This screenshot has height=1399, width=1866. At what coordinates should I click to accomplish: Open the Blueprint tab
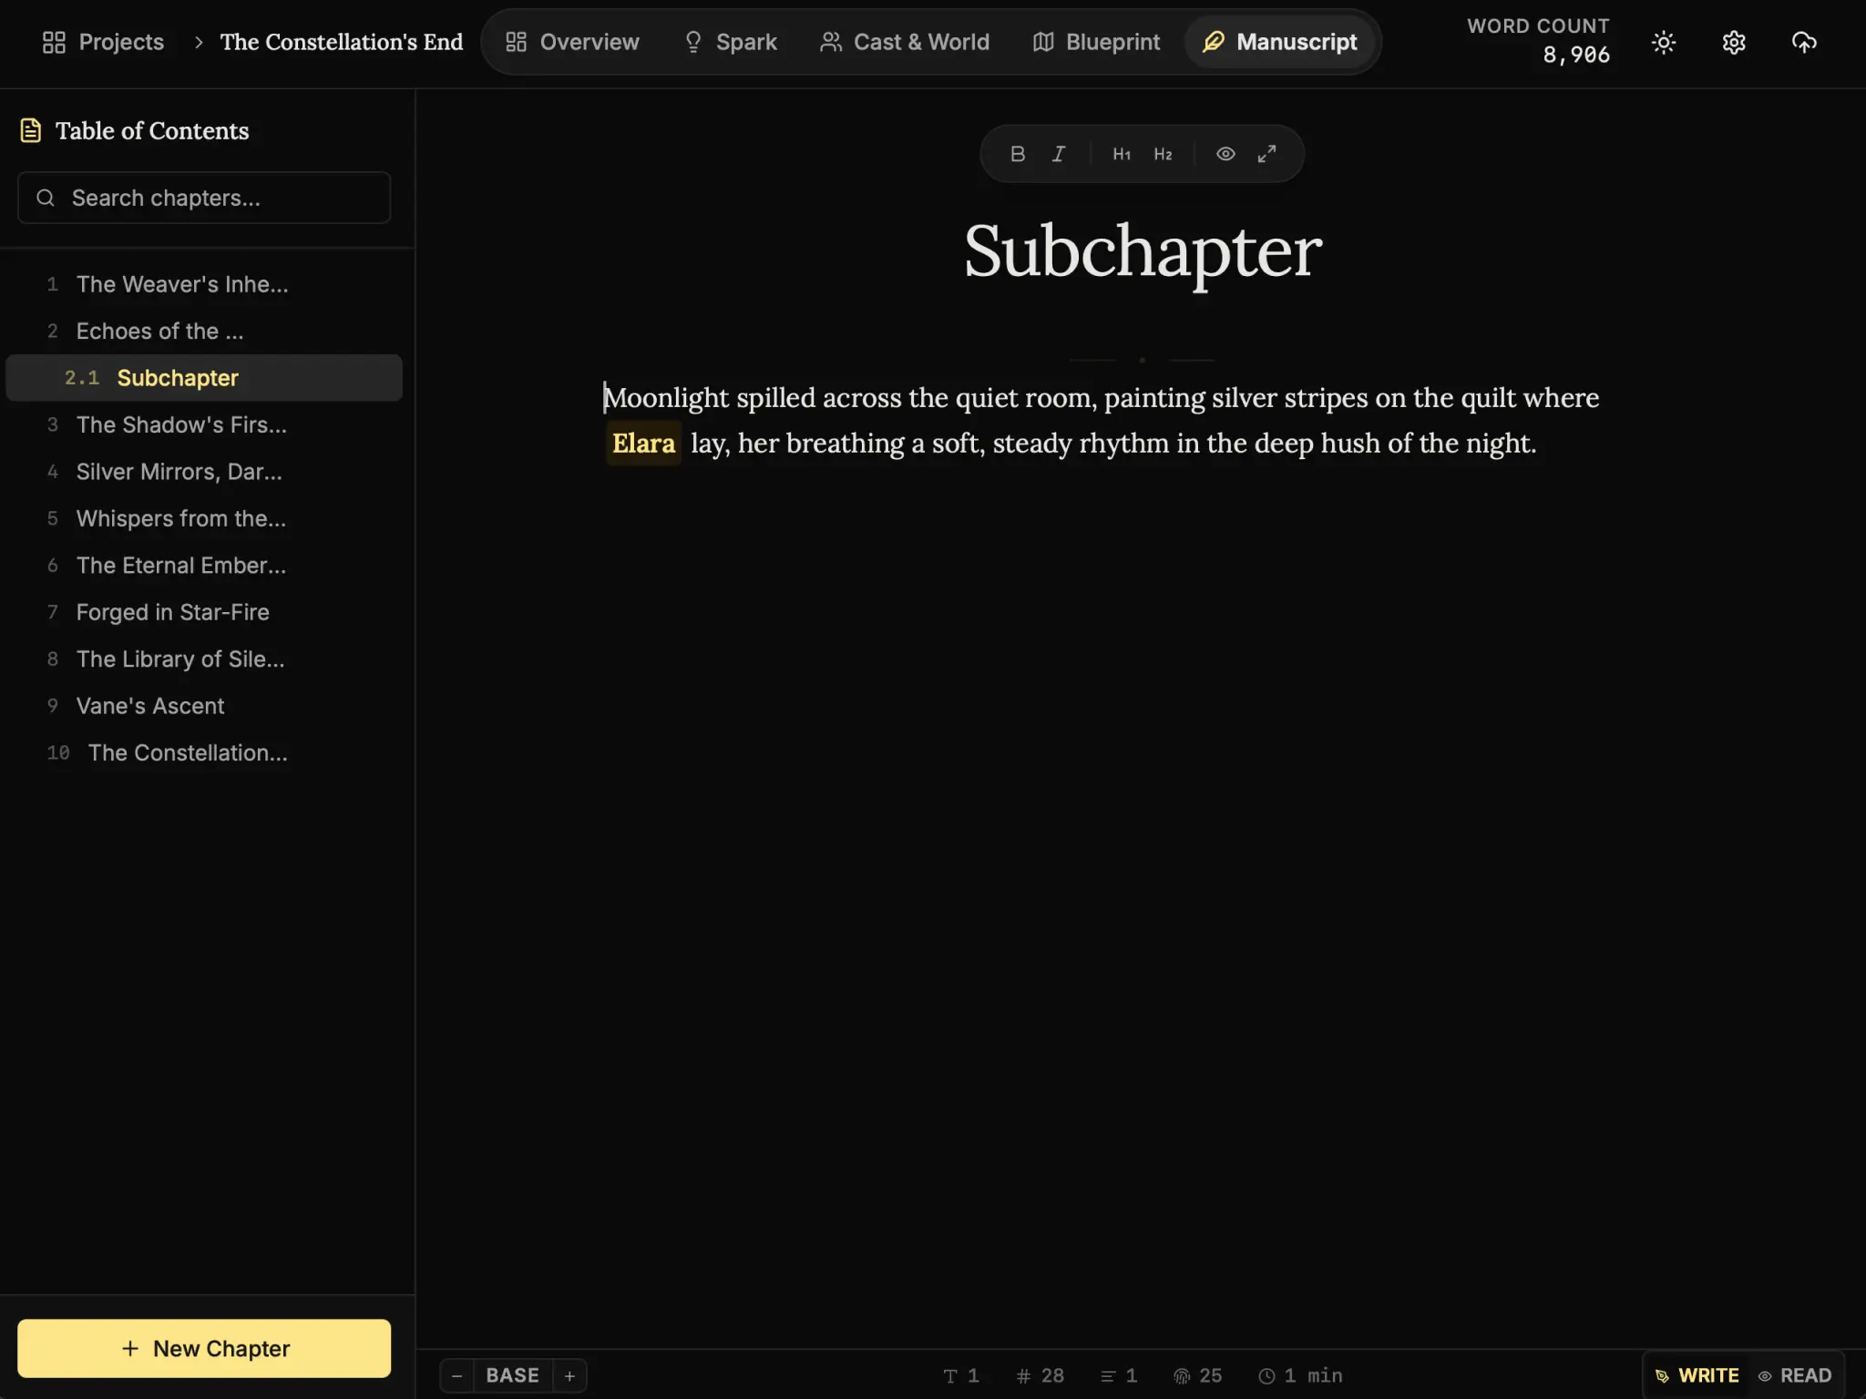1095,42
